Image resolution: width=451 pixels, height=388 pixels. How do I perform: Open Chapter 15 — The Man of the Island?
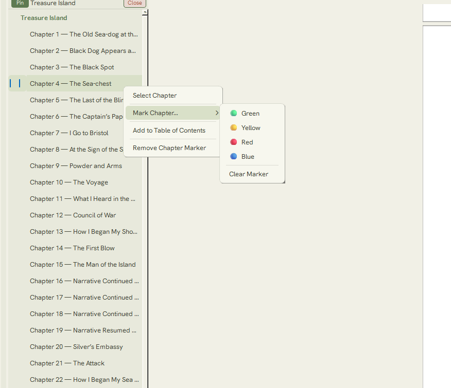[x=84, y=265]
